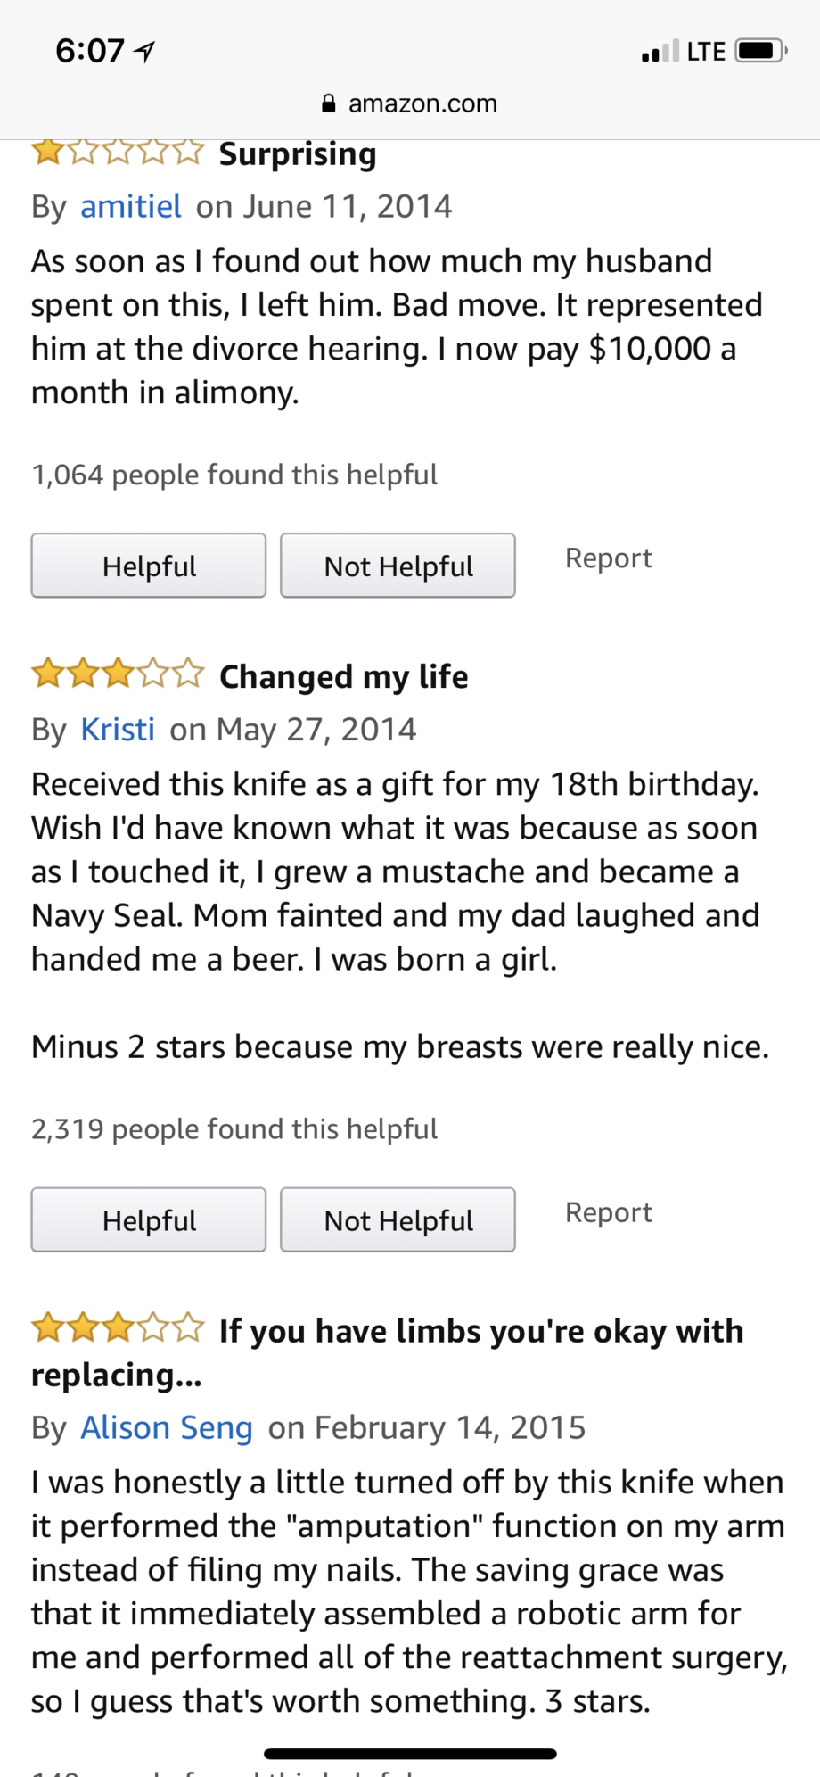Image resolution: width=820 pixels, height=1777 pixels.
Task: Tap the cellular signal bars icon
Action: click(x=660, y=52)
